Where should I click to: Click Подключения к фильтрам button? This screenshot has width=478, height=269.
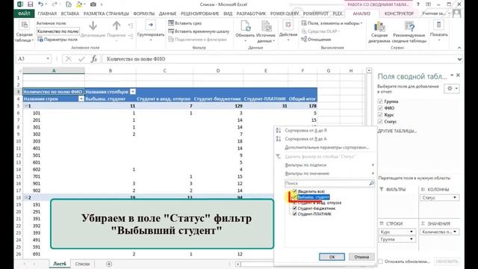point(197,40)
